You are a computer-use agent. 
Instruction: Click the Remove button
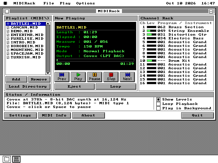[x=39, y=79]
